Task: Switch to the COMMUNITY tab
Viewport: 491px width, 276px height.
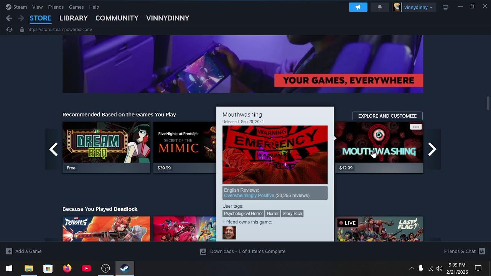Action: (x=117, y=18)
